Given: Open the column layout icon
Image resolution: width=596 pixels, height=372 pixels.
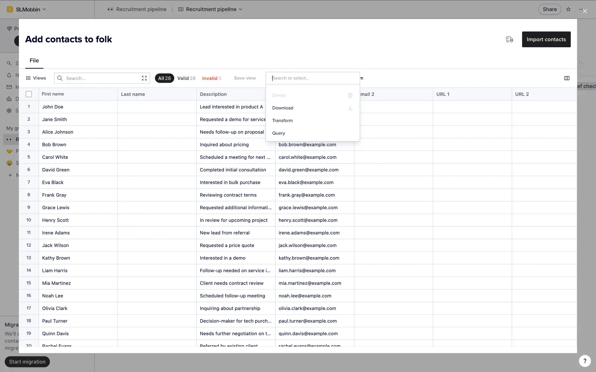Looking at the screenshot, I should point(567,78).
